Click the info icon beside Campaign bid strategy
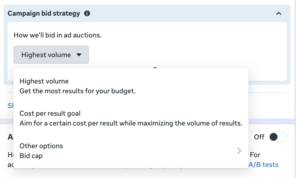 tap(87, 14)
